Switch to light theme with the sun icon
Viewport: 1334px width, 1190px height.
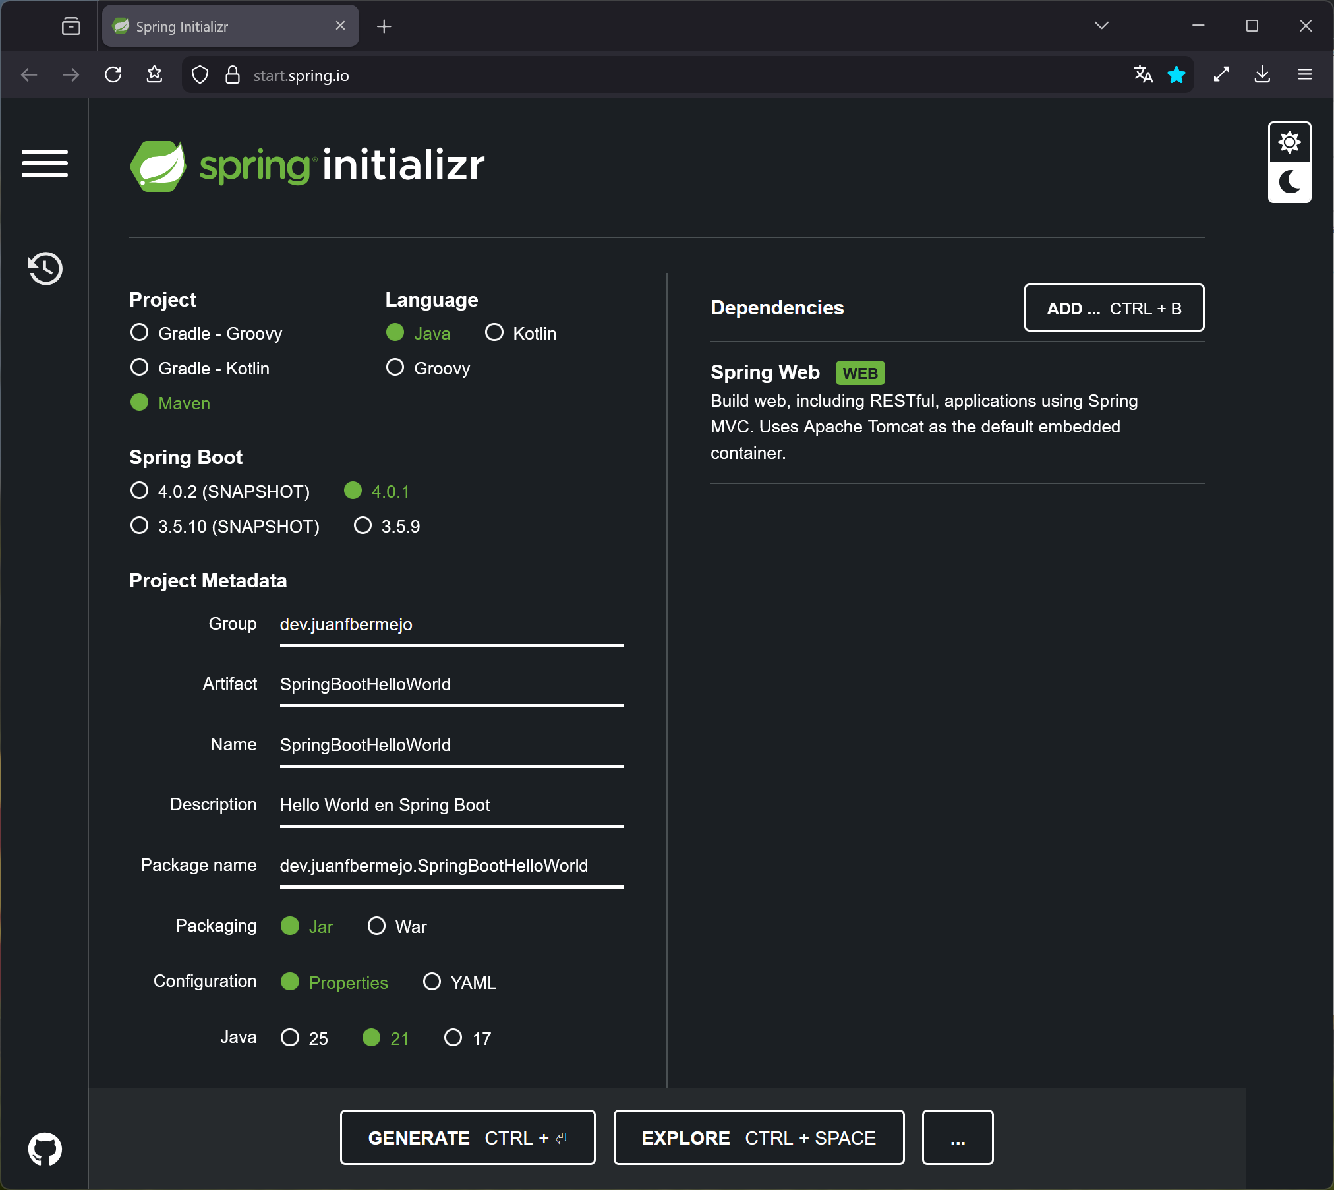pos(1289,141)
